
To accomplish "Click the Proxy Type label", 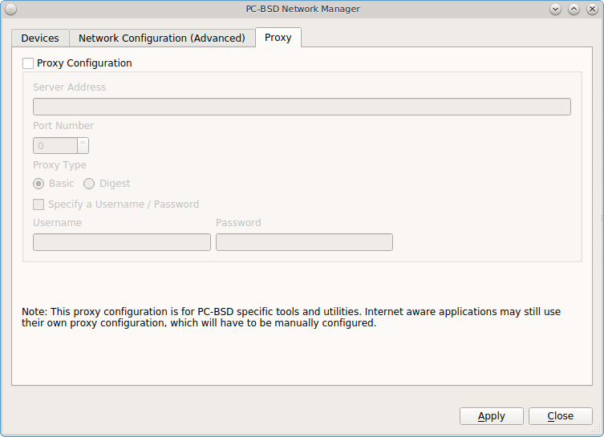I will tap(59, 165).
